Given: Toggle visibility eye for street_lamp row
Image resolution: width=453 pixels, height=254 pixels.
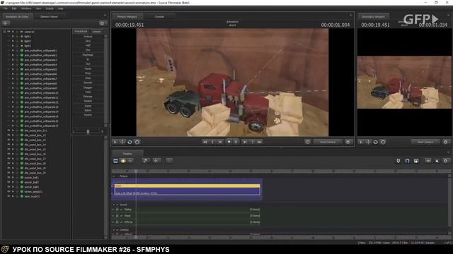Looking at the screenshot, I should click(8, 191).
